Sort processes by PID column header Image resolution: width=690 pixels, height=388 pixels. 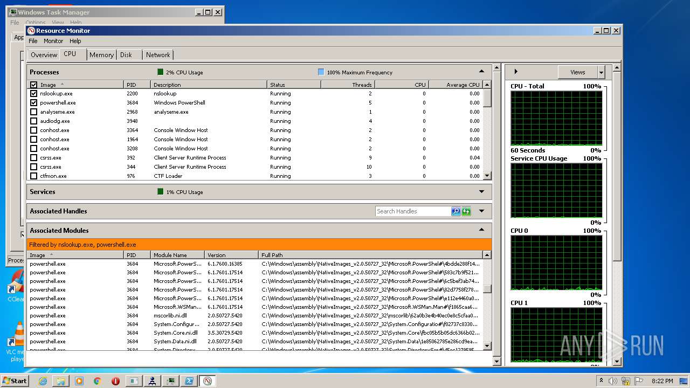pos(137,85)
